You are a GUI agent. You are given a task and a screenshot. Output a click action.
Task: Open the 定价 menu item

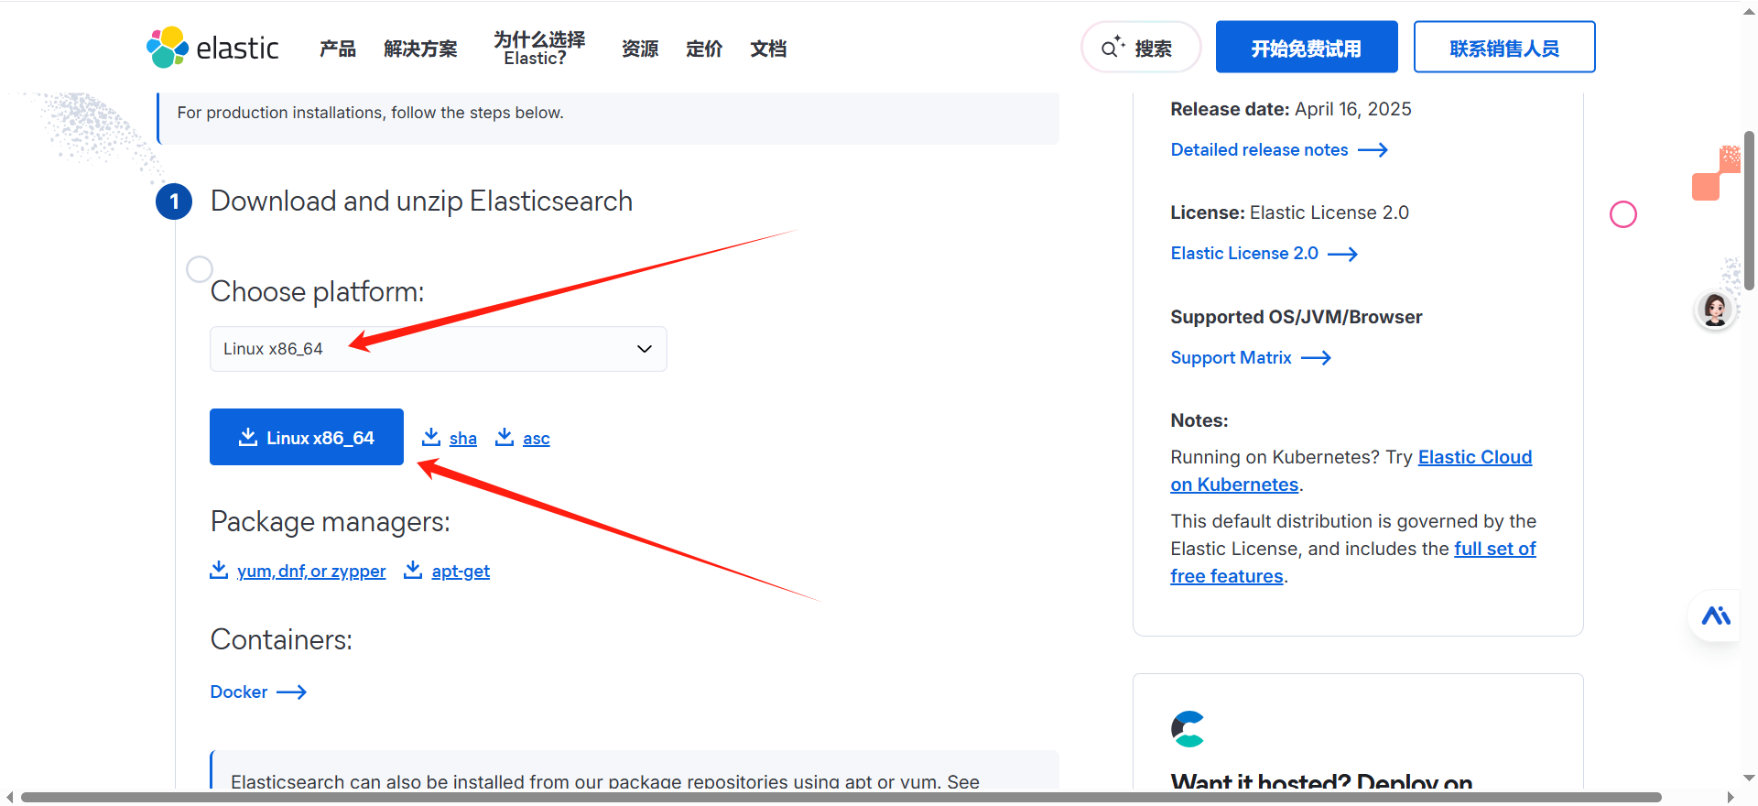click(704, 49)
